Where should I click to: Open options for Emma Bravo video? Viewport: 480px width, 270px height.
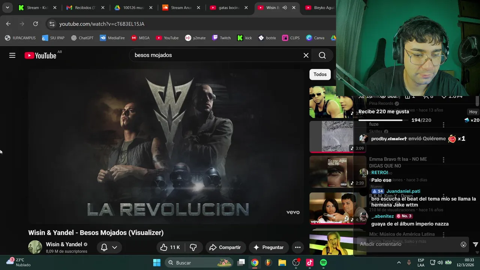point(444,160)
